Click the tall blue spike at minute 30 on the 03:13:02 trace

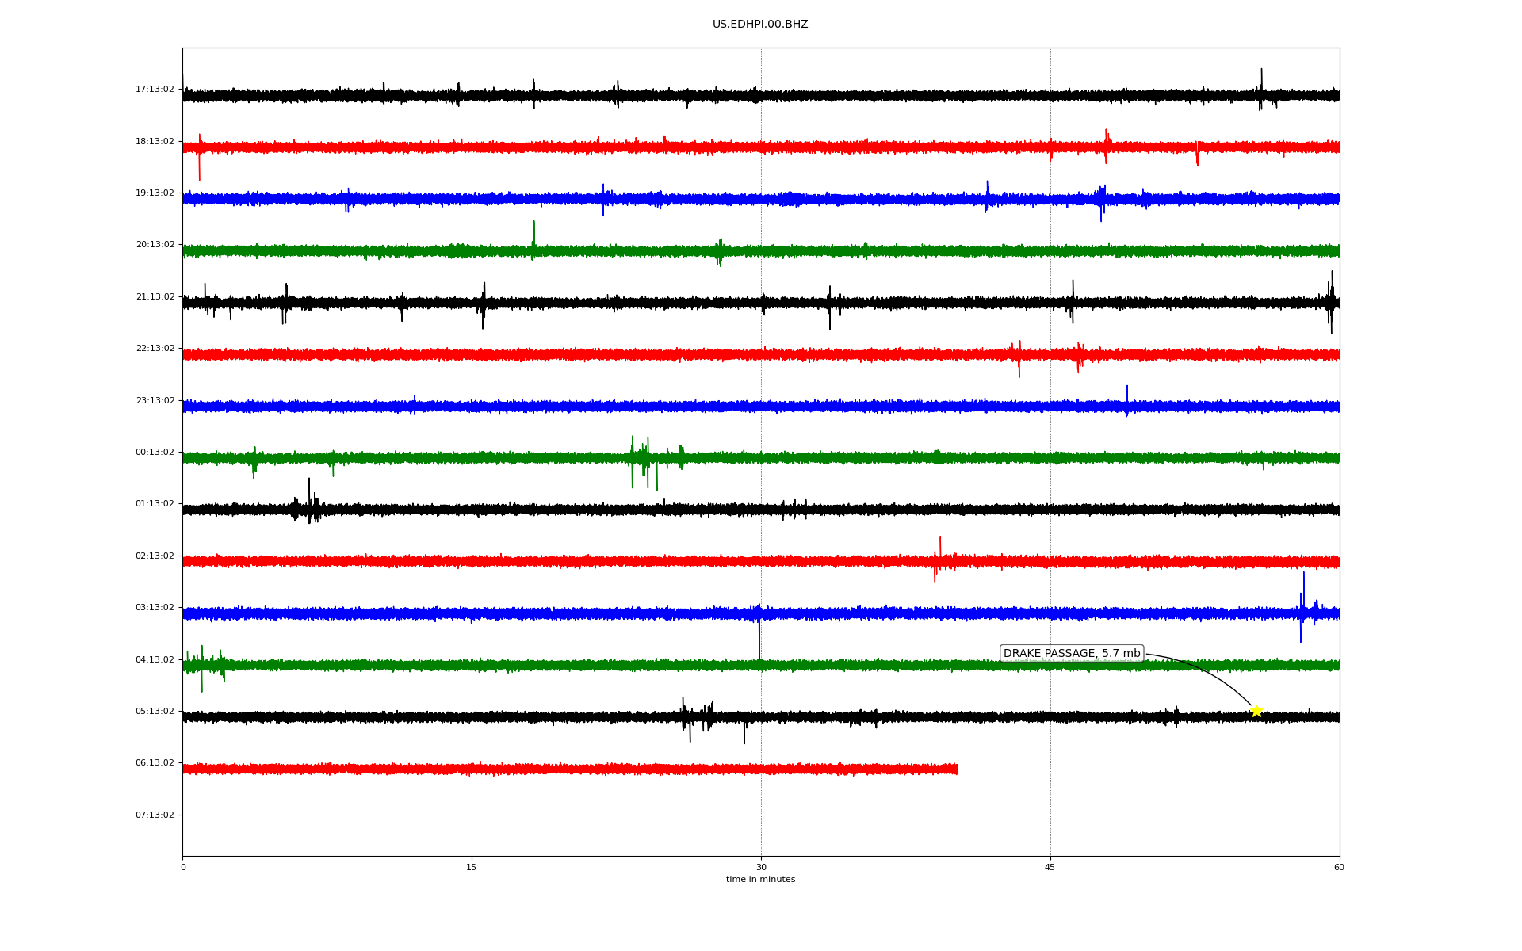(x=759, y=634)
